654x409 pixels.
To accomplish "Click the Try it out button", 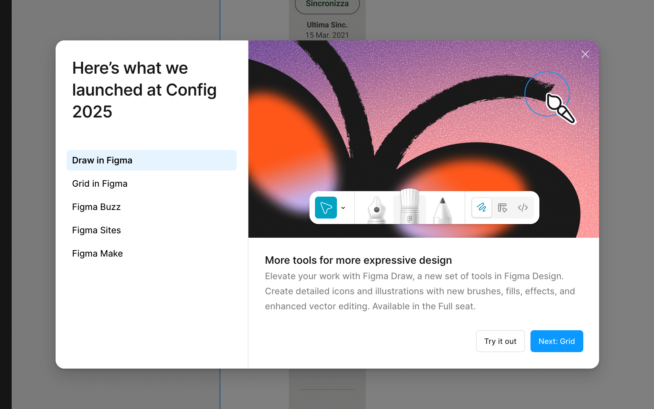I will 500,341.
